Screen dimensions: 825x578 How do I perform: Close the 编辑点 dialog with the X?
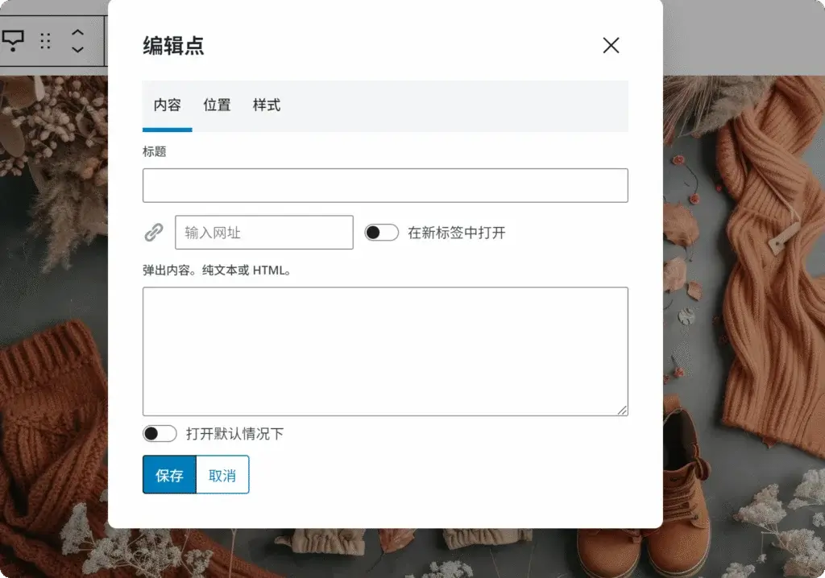tap(611, 46)
